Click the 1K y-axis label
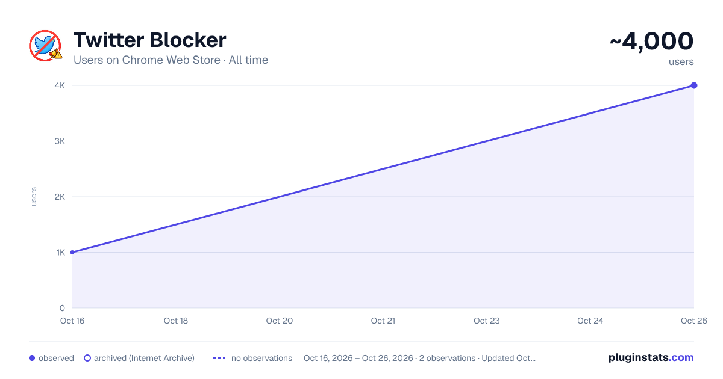This screenshot has height=379, width=723. click(x=61, y=253)
